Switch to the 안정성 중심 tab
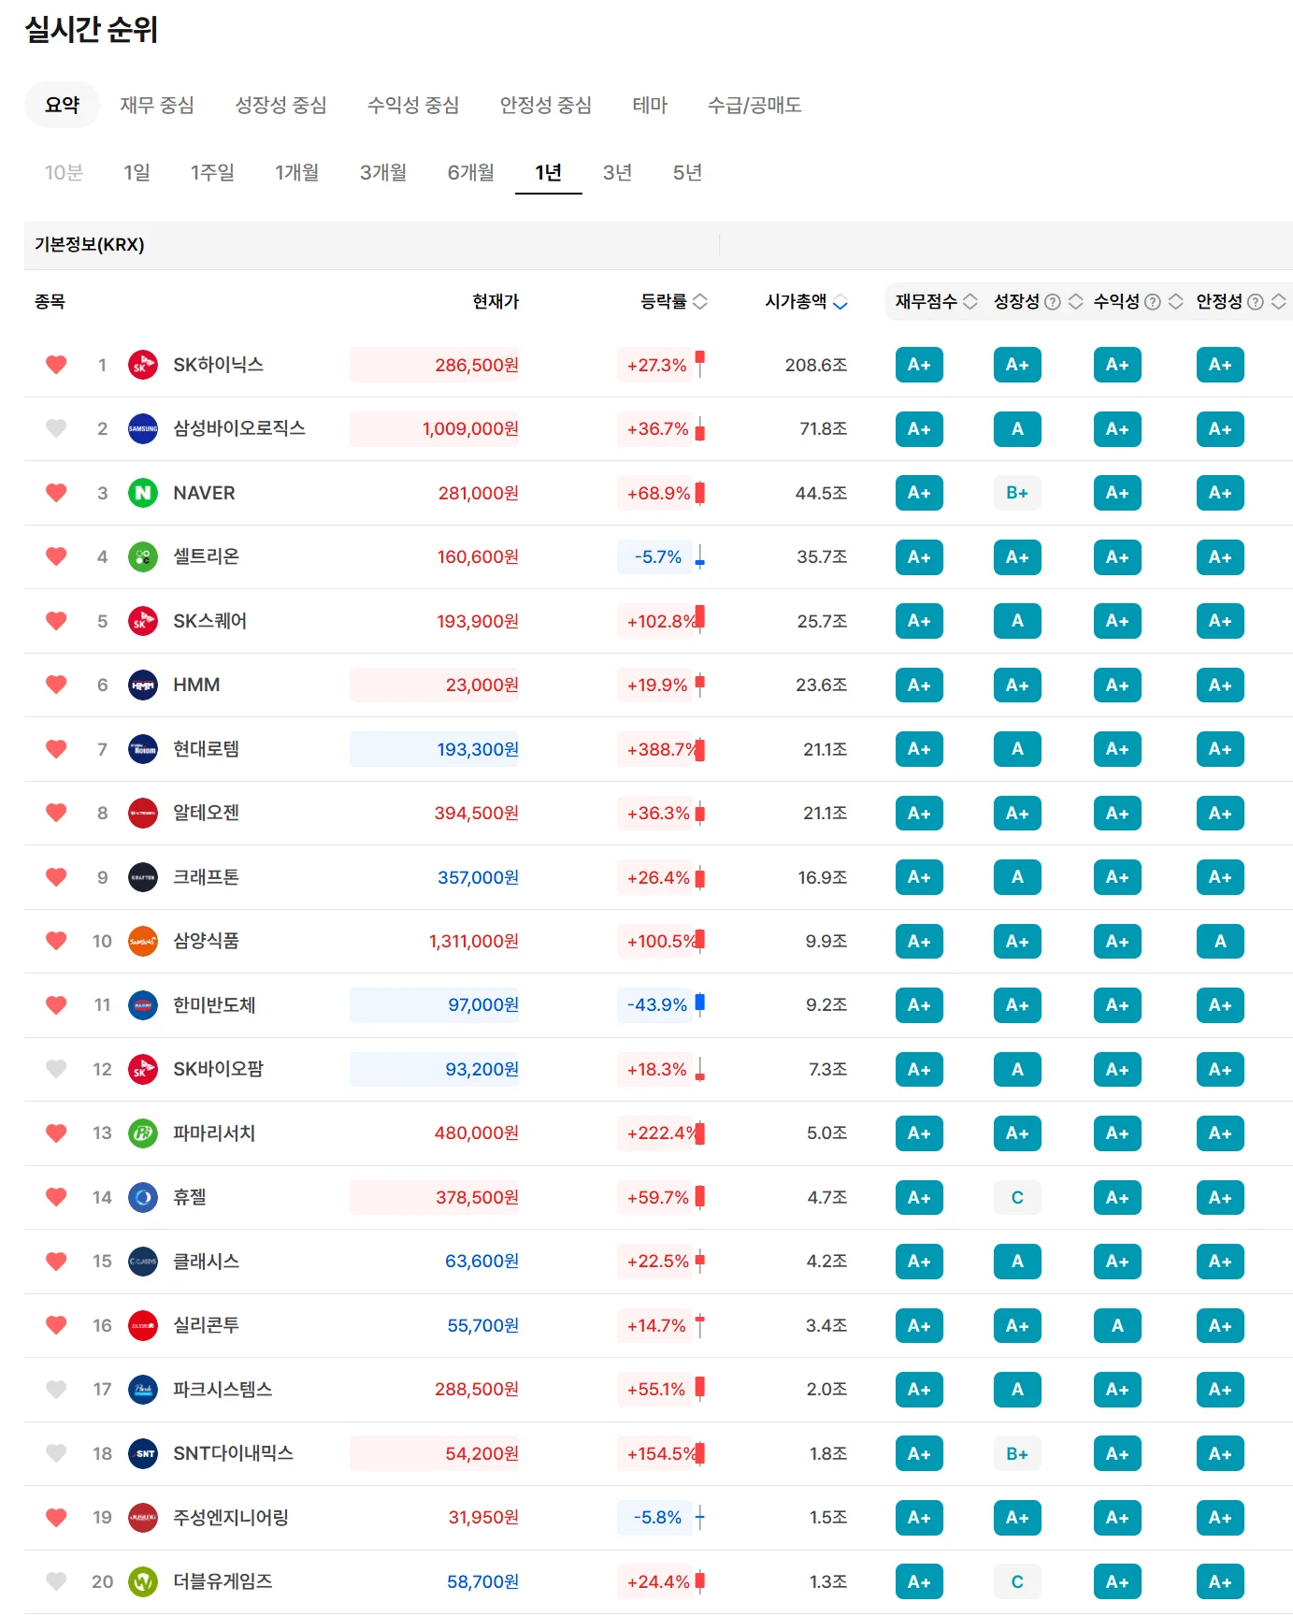The image size is (1293, 1616). tap(546, 105)
